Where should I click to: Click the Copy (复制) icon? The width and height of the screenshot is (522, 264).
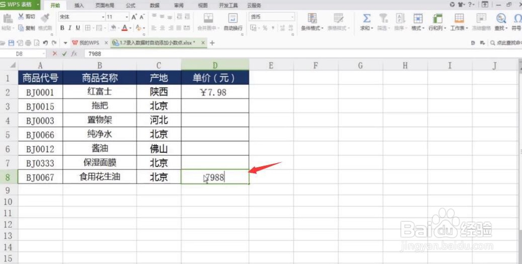21,28
